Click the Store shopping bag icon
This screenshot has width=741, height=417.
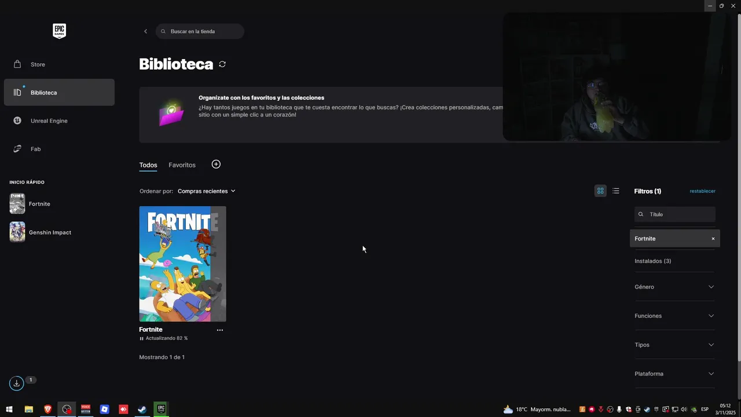coord(17,64)
